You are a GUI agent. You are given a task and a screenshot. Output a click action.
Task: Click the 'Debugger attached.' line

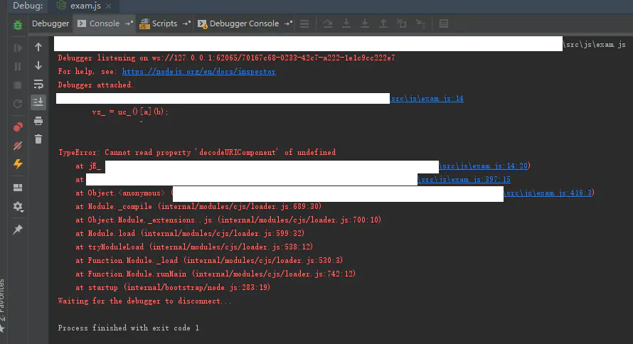95,85
